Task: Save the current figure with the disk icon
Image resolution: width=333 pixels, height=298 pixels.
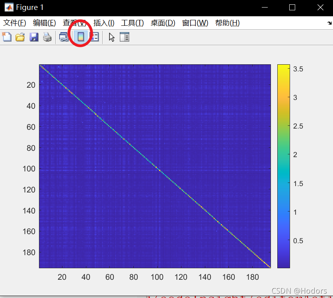Action: pyautogui.click(x=34, y=37)
